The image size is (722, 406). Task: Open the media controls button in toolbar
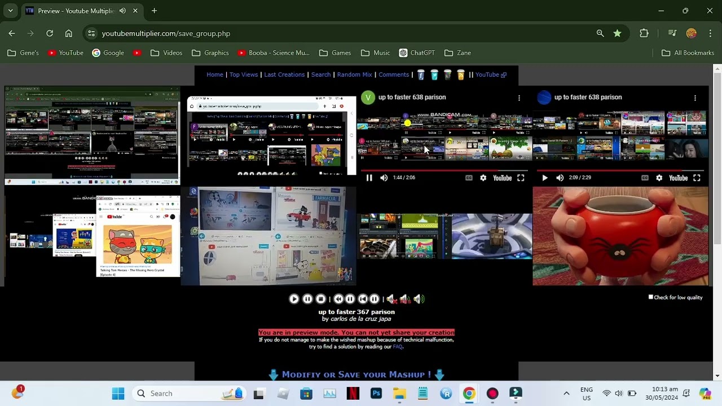click(672, 33)
